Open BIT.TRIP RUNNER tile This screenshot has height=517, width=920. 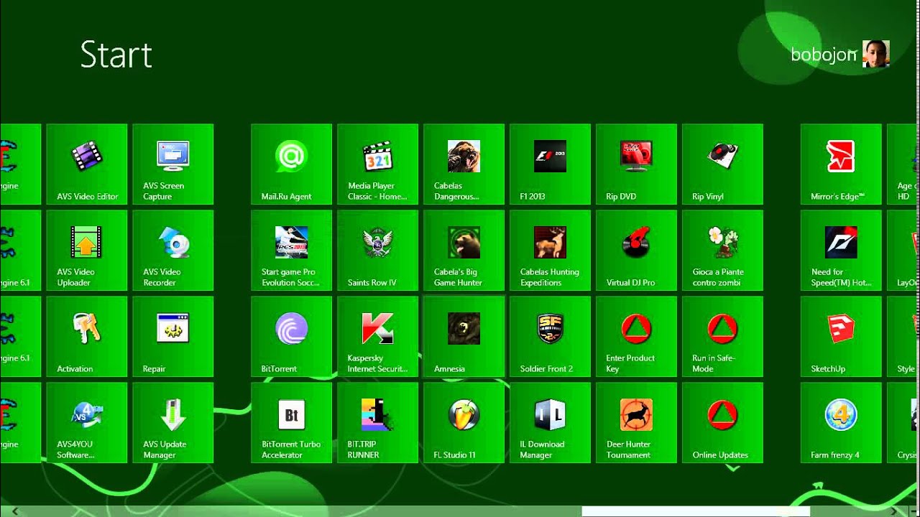(x=378, y=423)
